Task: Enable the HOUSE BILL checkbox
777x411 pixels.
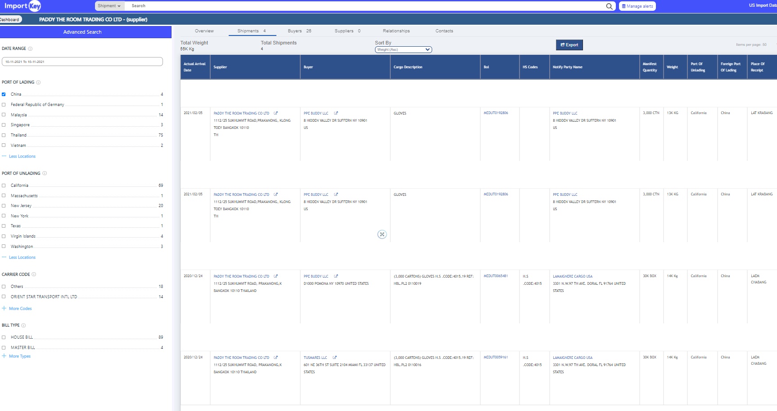Action: (x=4, y=337)
